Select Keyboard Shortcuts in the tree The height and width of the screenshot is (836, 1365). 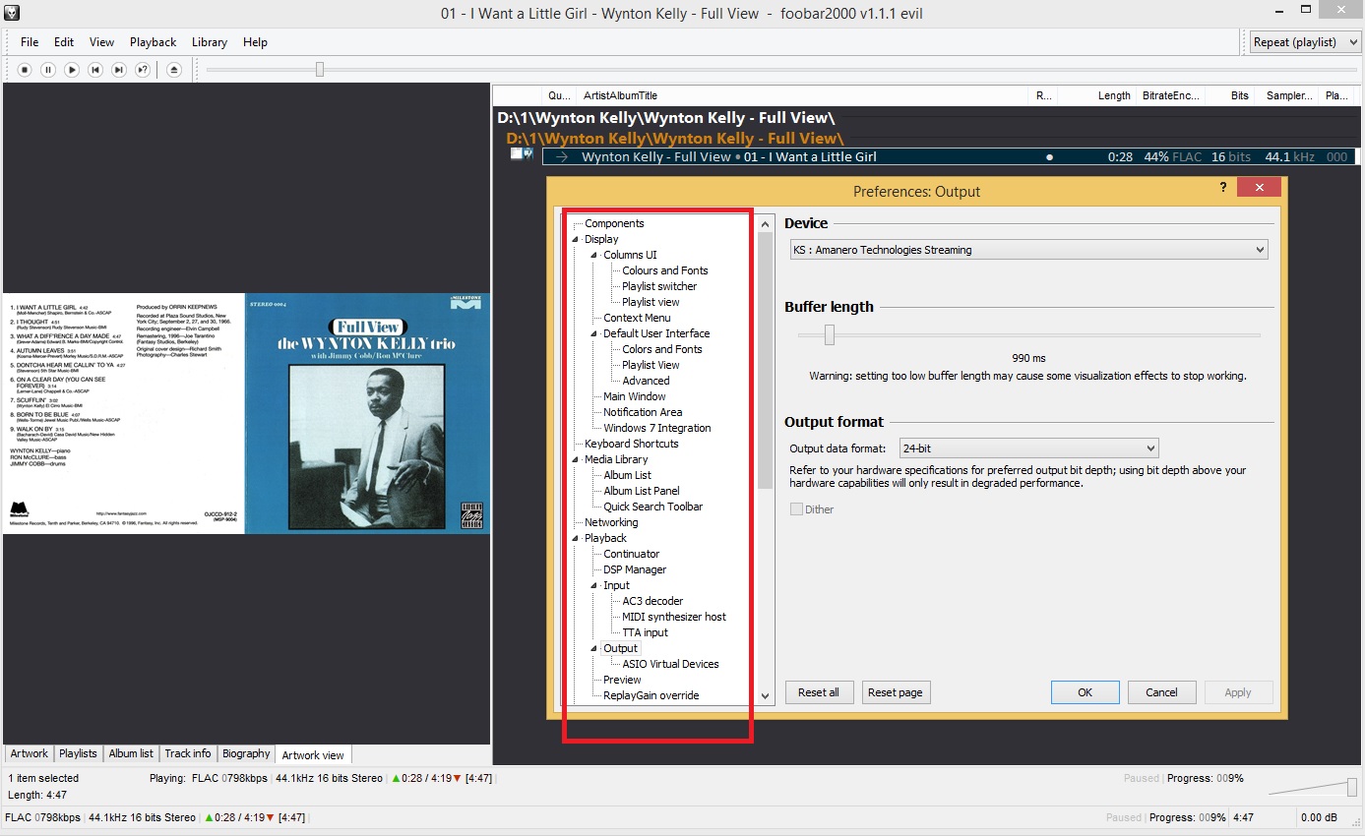click(632, 445)
